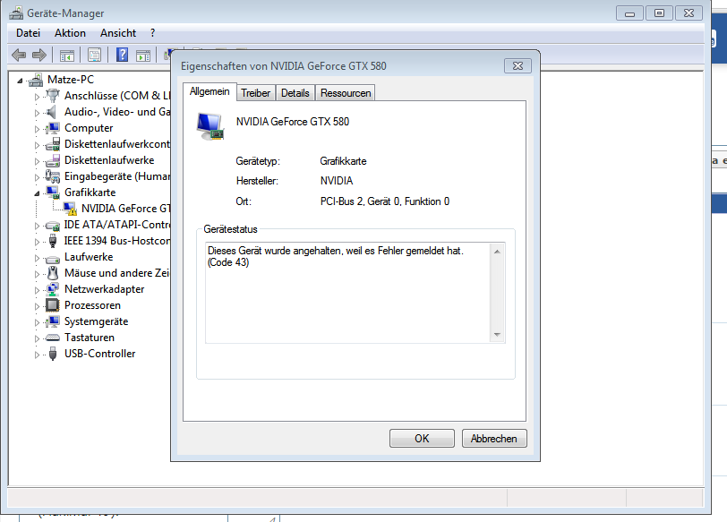The height and width of the screenshot is (522, 727).
Task: Open the Datei menu
Action: [28, 33]
